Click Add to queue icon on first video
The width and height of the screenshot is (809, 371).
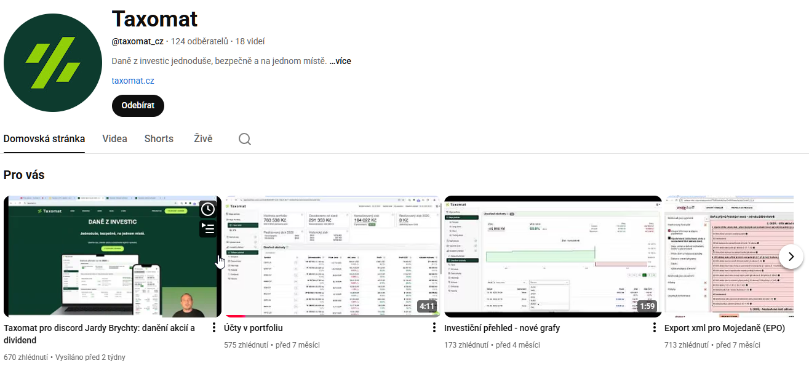(209, 229)
